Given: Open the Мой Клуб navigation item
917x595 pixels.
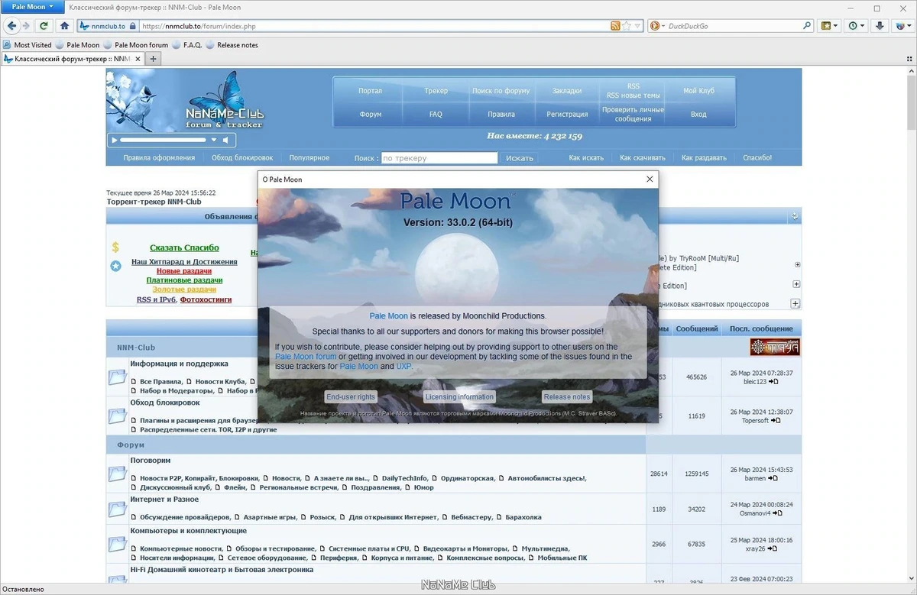Looking at the screenshot, I should (698, 91).
